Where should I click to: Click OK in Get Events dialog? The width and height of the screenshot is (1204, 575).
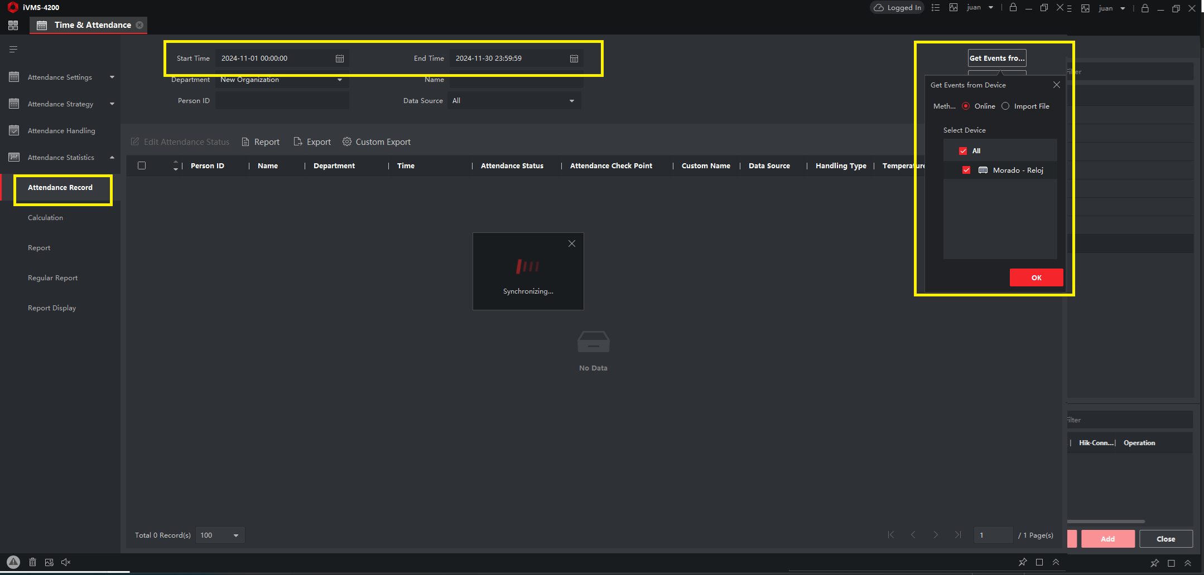tap(1036, 277)
